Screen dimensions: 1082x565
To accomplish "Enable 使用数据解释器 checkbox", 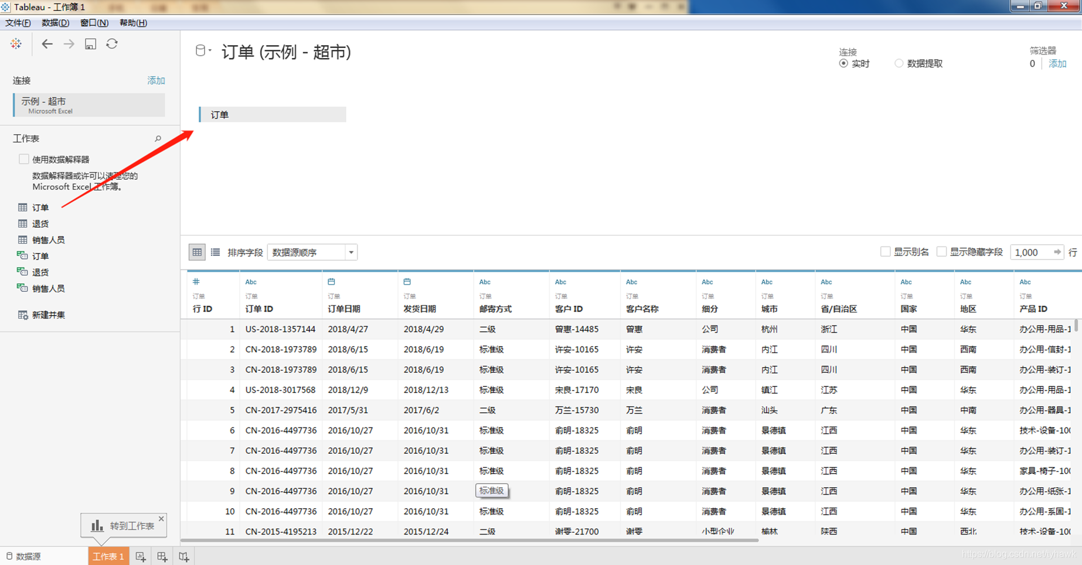I will point(24,159).
